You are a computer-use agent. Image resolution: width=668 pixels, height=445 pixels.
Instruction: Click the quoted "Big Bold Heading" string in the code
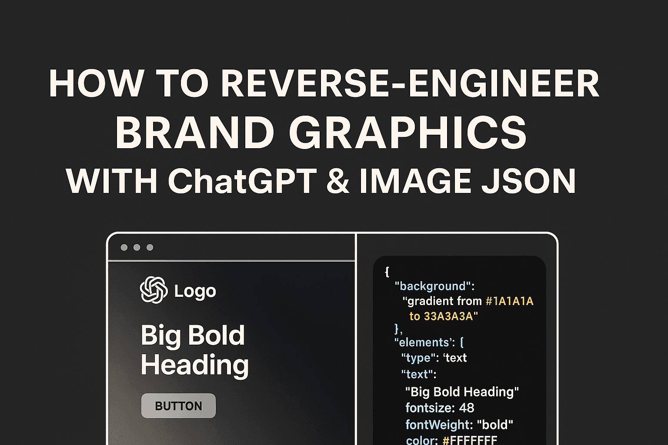tap(462, 392)
